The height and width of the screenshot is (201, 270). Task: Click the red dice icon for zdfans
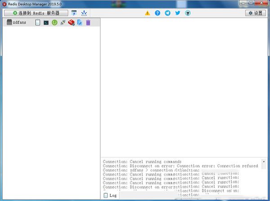pyautogui.click(x=71, y=22)
